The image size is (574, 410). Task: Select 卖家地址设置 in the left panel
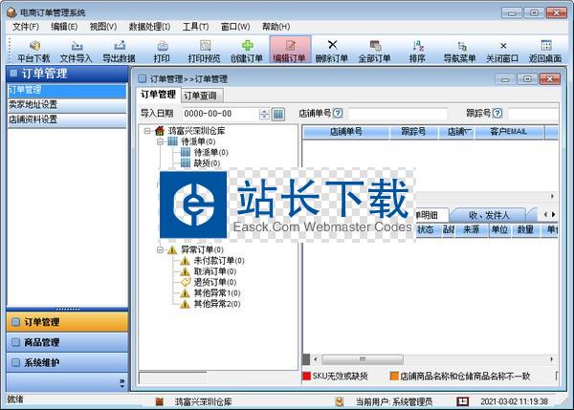coord(34,105)
